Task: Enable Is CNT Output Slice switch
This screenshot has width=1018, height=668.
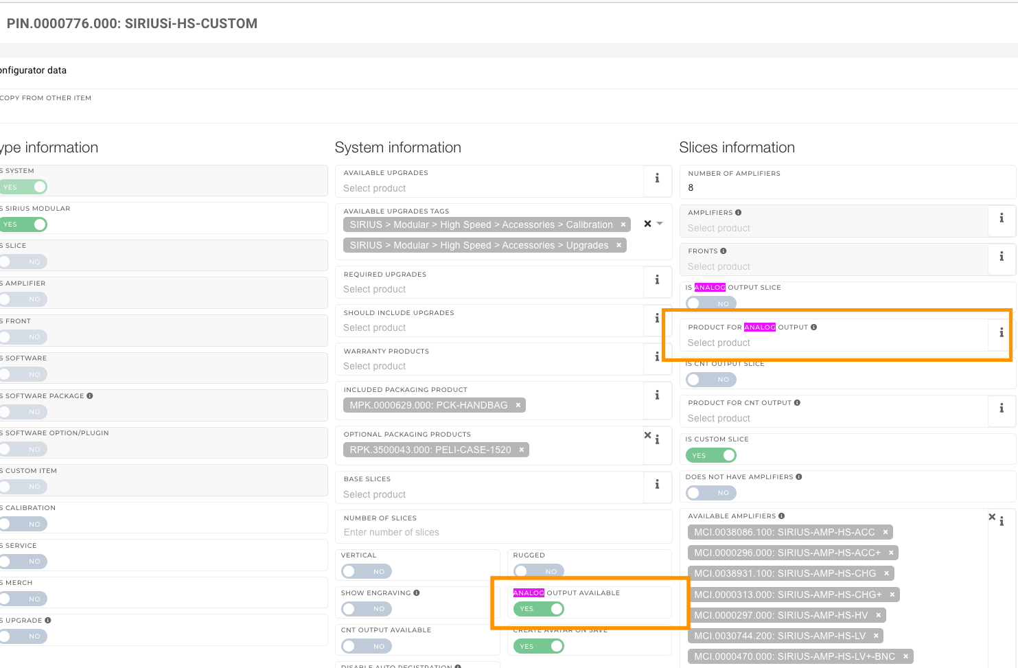Action: tap(711, 380)
